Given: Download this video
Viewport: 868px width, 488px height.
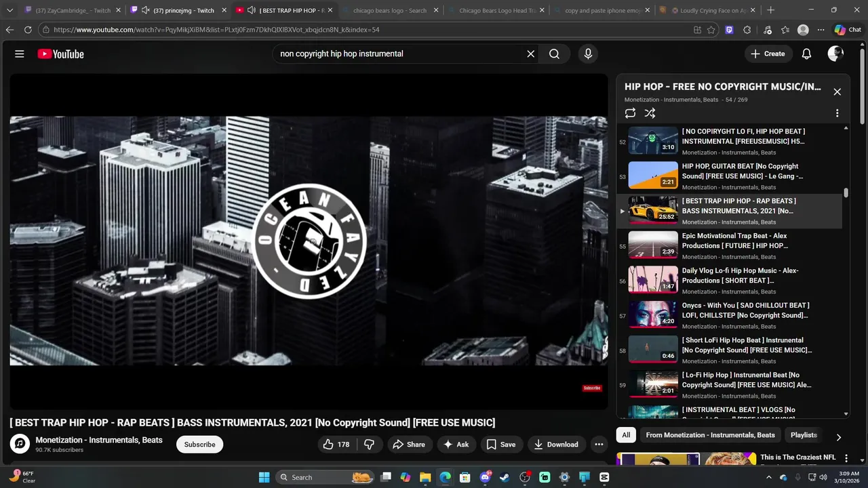Looking at the screenshot, I should [556, 445].
